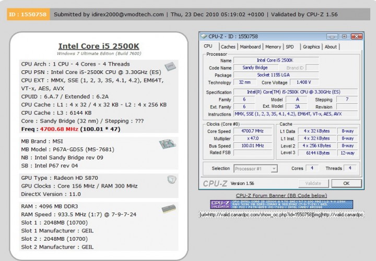Click the CPUID 6.A.7 line
This screenshot has height=261, width=376.
[65, 97]
